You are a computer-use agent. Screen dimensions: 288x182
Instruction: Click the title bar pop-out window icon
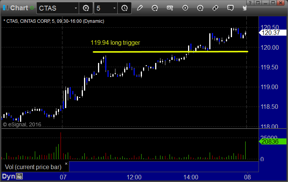click(x=258, y=3)
